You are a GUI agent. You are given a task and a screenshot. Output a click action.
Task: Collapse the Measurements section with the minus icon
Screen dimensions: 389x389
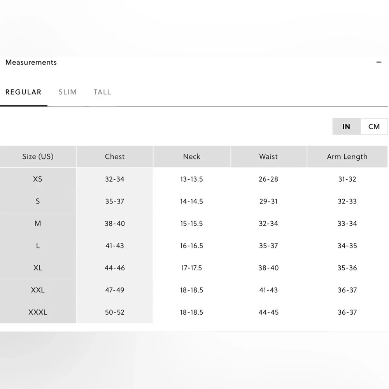click(378, 62)
